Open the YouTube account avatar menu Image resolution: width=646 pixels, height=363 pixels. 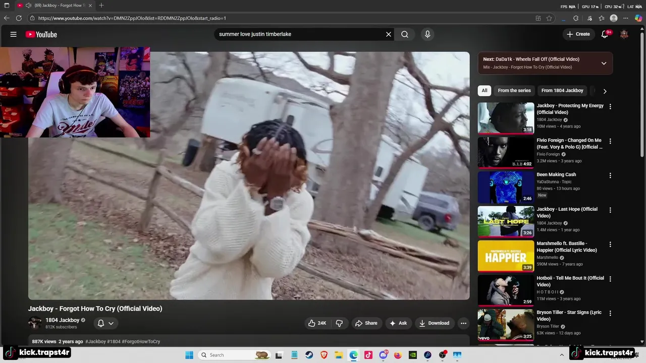pyautogui.click(x=624, y=34)
